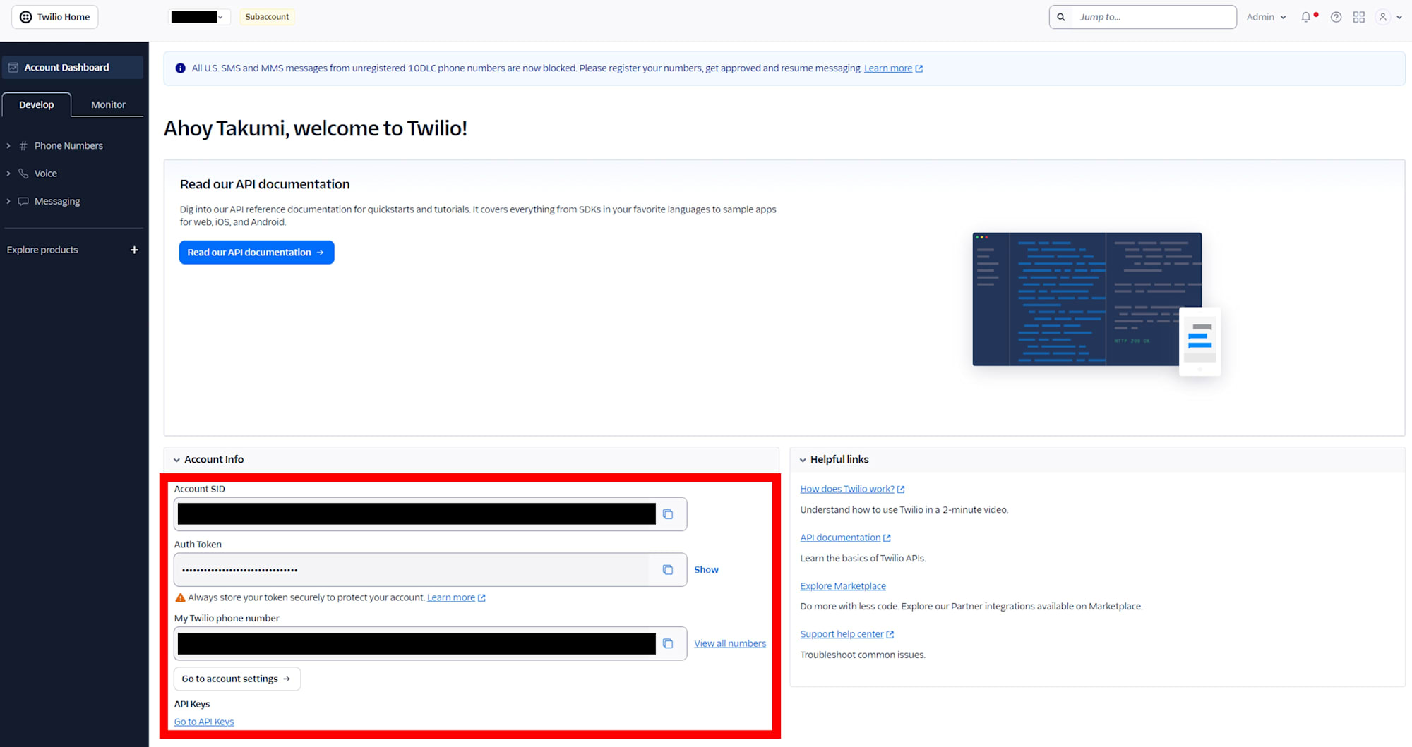Screen dimensions: 1412x747
Task: Focus the Jump to search field
Action: (x=1155, y=17)
